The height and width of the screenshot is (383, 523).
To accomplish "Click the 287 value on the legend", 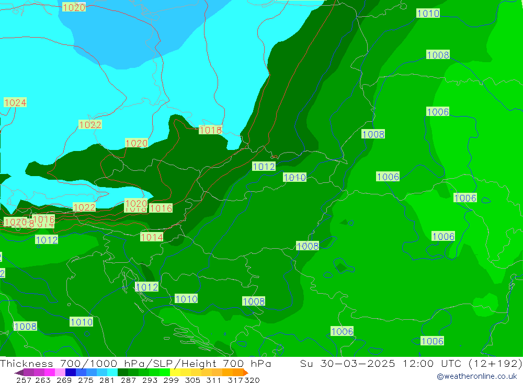I will click(x=128, y=380).
